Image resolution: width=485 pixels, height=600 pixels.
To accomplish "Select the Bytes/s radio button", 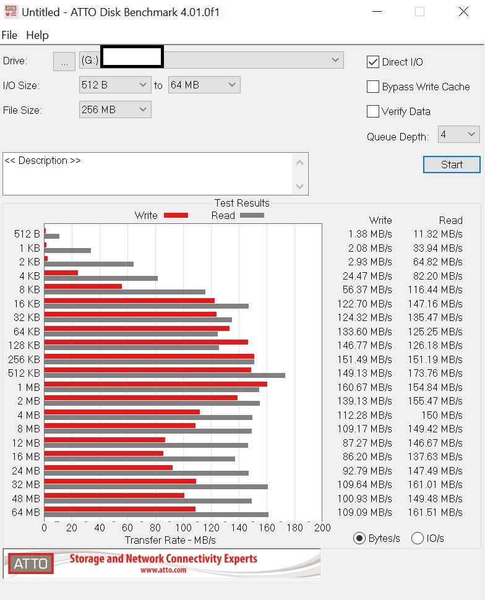I will (x=359, y=538).
